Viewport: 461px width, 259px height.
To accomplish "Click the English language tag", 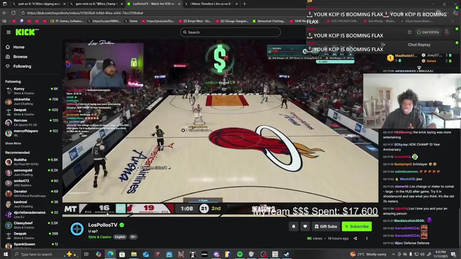I will pyautogui.click(x=120, y=237).
